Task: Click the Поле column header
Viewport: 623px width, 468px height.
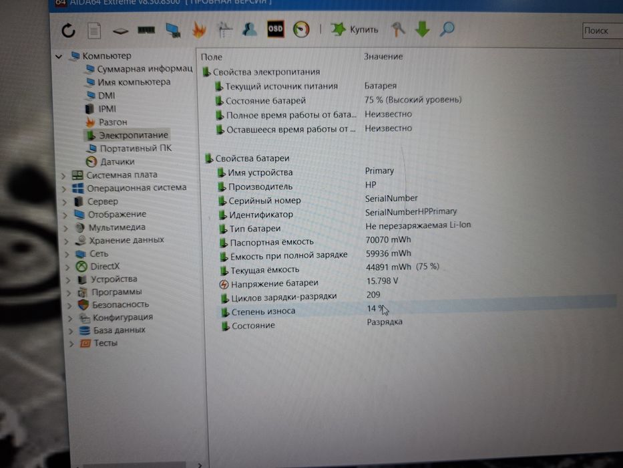Action: coord(212,57)
